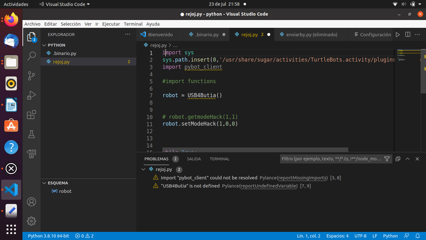This screenshot has height=240, width=426.
Task: Click the Manage gear icon
Action: click(31, 221)
